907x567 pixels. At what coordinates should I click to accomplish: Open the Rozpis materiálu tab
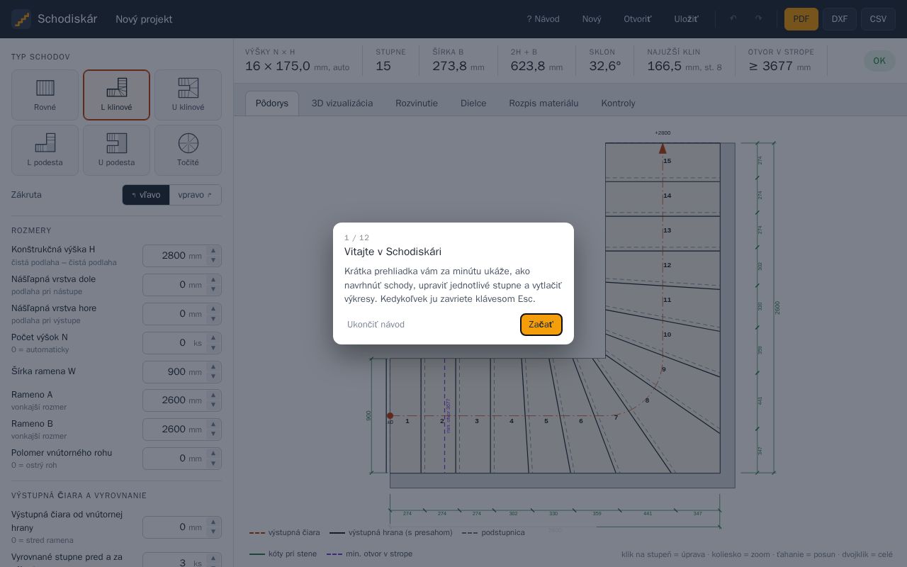click(543, 103)
